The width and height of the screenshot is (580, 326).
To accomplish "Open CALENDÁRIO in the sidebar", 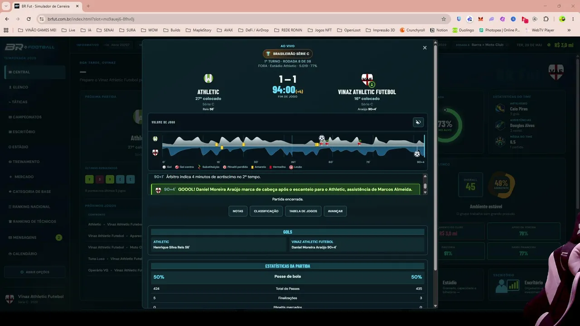I will click(x=35, y=254).
